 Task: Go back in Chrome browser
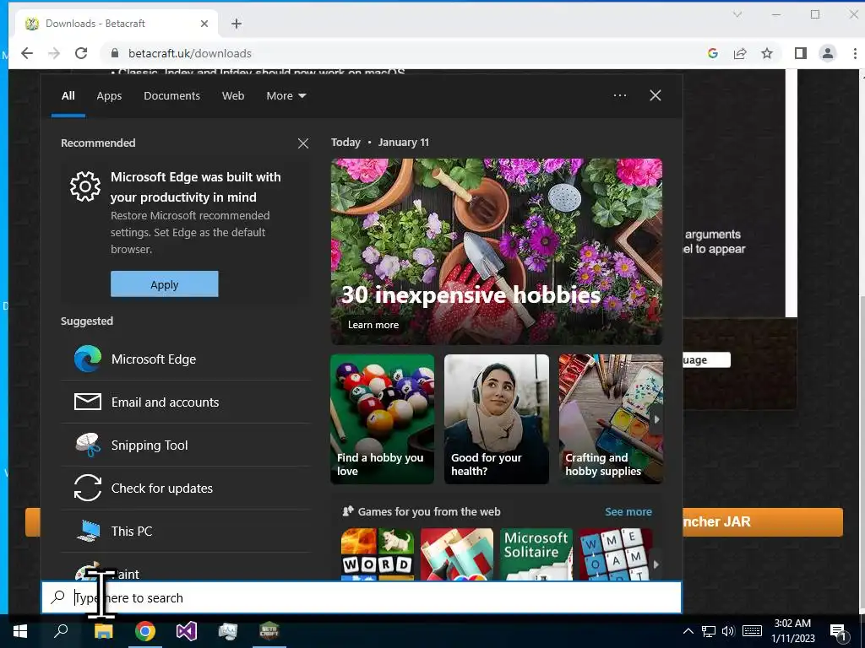coord(27,53)
